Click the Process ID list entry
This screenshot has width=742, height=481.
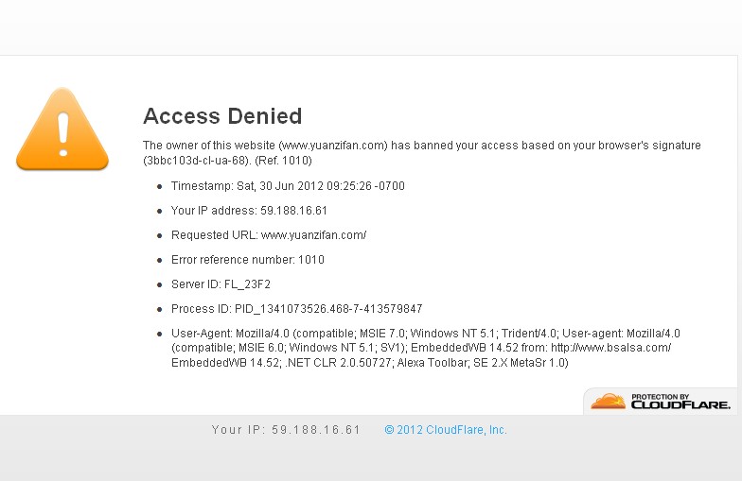tap(296, 309)
